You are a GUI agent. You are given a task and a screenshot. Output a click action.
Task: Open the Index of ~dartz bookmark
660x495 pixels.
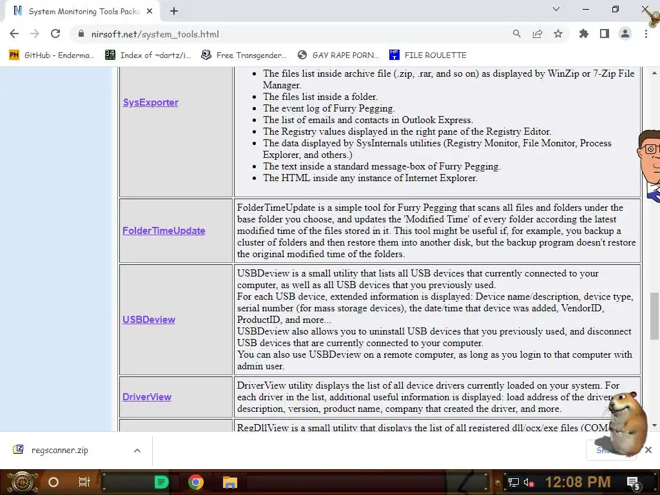click(x=148, y=55)
